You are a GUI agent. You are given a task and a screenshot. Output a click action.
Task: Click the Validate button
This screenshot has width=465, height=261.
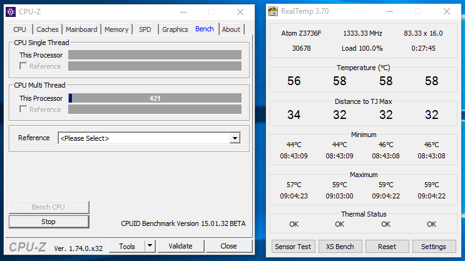coord(181,246)
